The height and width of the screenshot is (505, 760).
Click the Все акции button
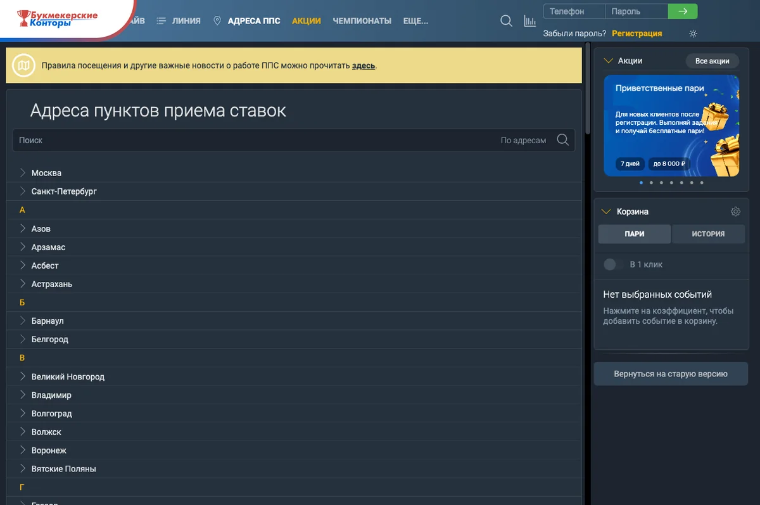point(712,61)
